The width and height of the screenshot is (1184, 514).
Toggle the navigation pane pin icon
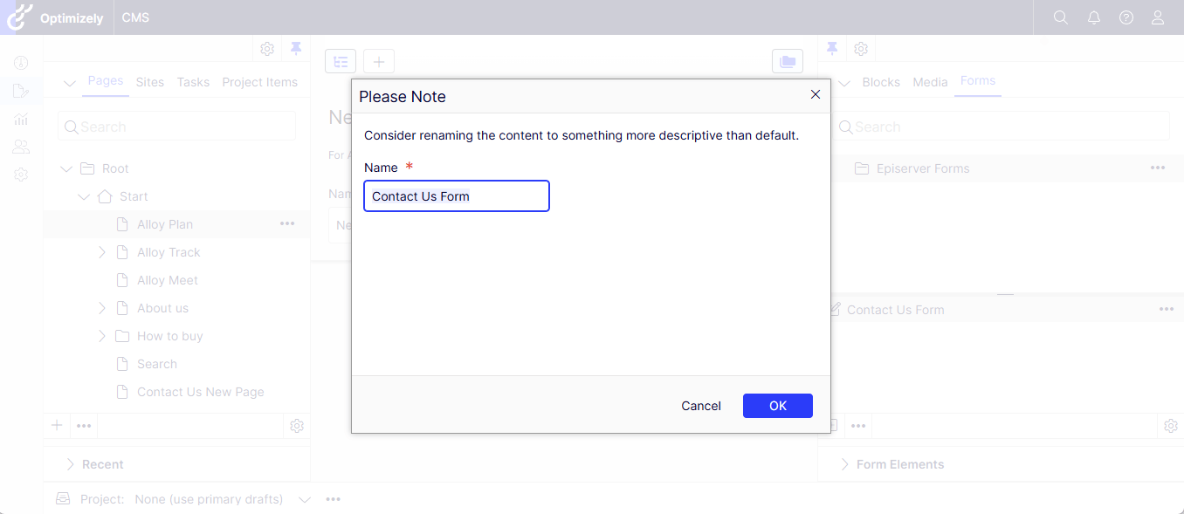tap(296, 49)
